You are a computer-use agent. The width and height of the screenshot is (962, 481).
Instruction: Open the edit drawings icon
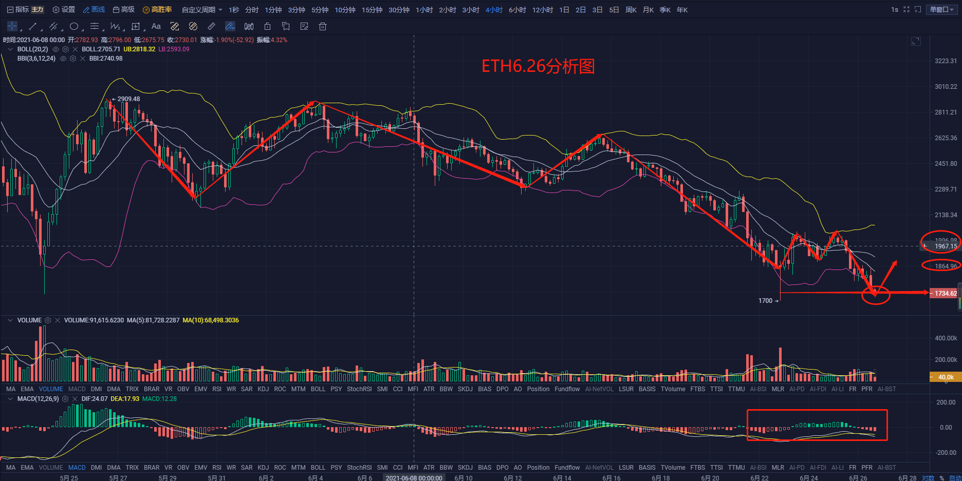304,26
